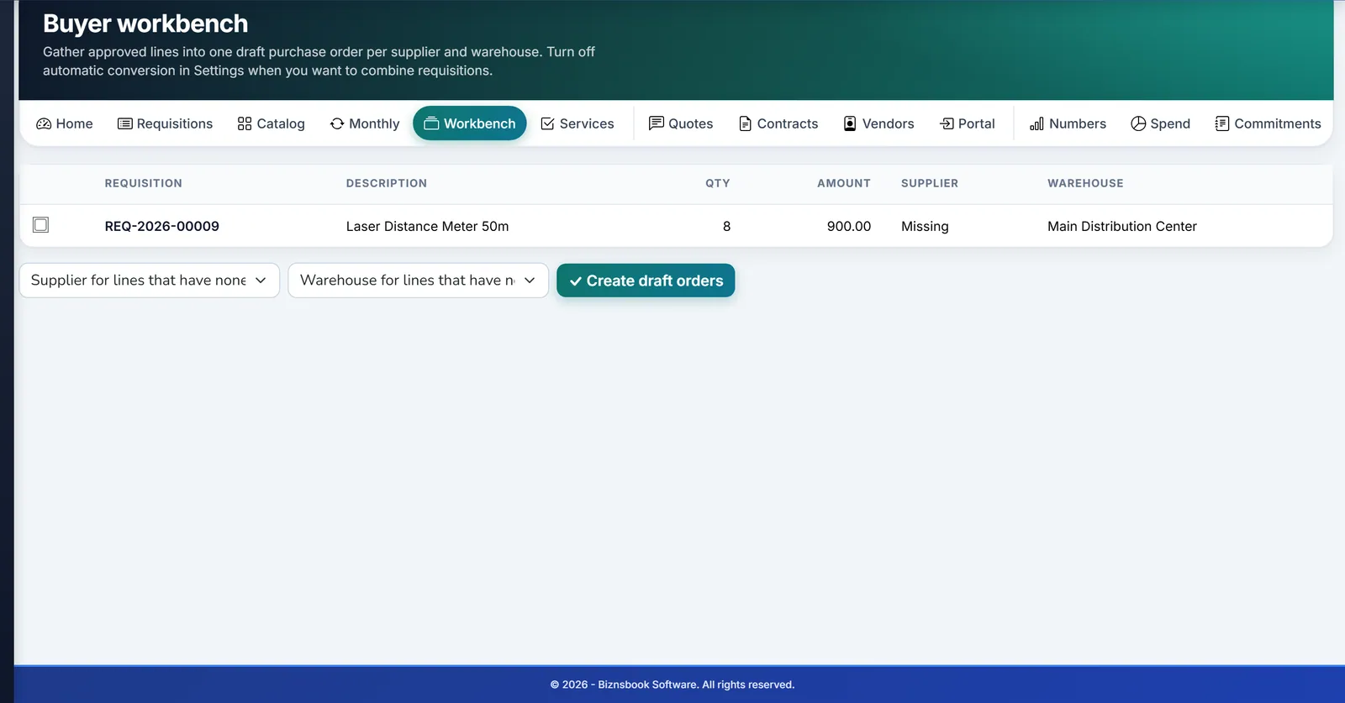Viewport: 1345px width, 703px height.
Task: Click the Buyer workbench page title
Action: pos(145,24)
